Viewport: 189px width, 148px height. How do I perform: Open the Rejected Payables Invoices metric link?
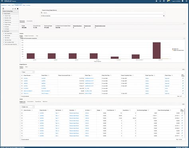coord(100,26)
